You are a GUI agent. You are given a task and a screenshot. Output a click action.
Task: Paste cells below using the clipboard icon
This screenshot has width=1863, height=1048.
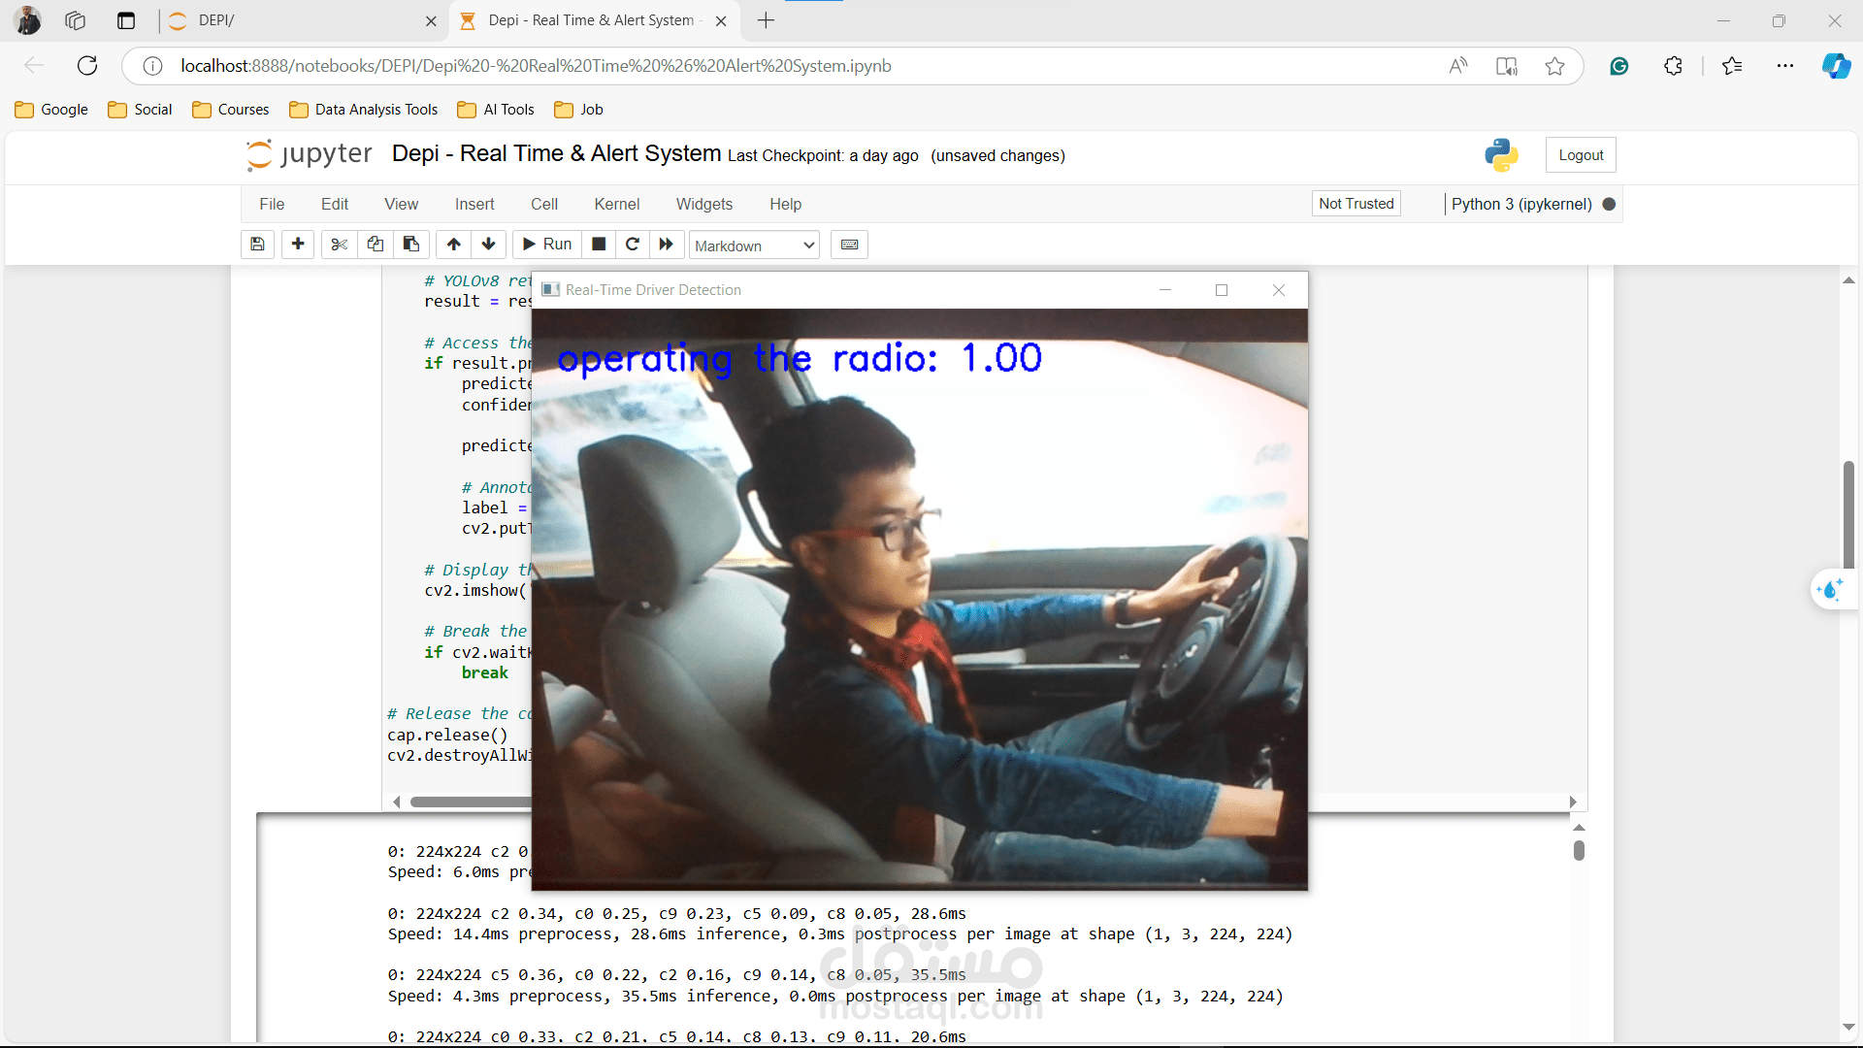[x=411, y=245]
